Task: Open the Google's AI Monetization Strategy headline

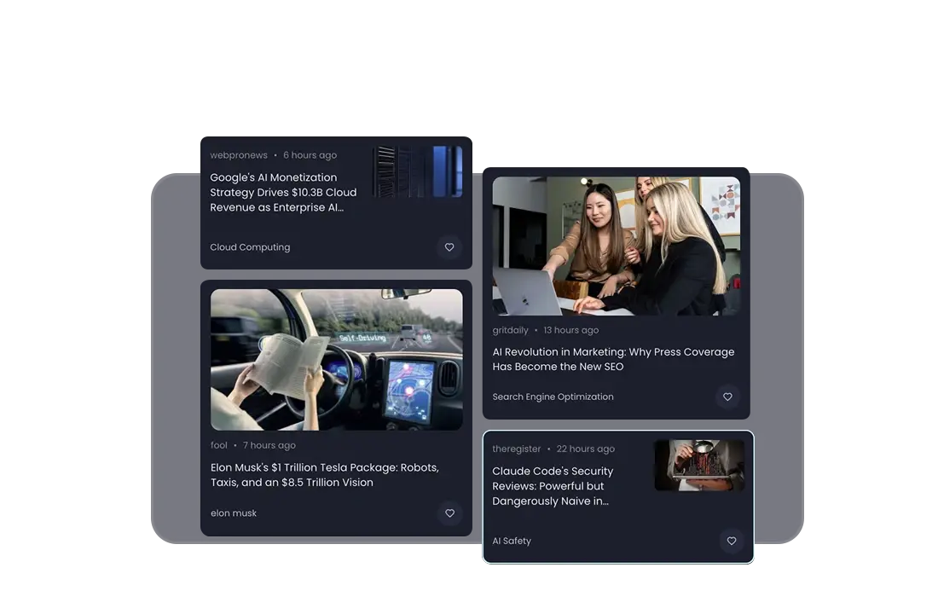Action: 283,193
